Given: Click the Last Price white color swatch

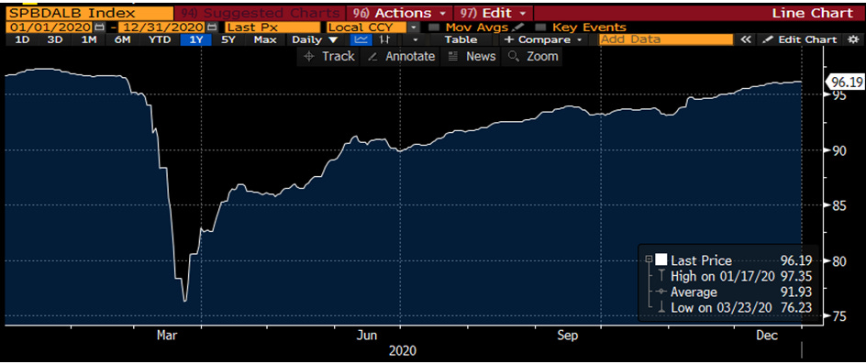Looking at the screenshot, I should pyautogui.click(x=661, y=260).
